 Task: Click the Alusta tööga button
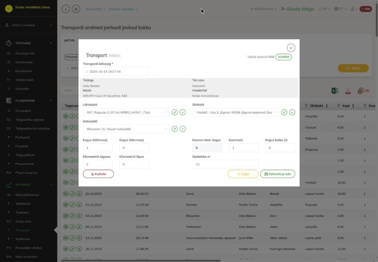pos(298,9)
